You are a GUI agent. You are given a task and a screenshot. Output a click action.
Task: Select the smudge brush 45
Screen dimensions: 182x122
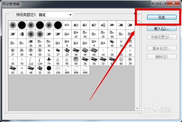(112, 43)
